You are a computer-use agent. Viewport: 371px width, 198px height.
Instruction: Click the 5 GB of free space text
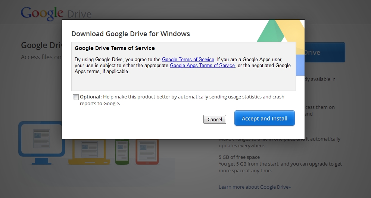(239, 157)
